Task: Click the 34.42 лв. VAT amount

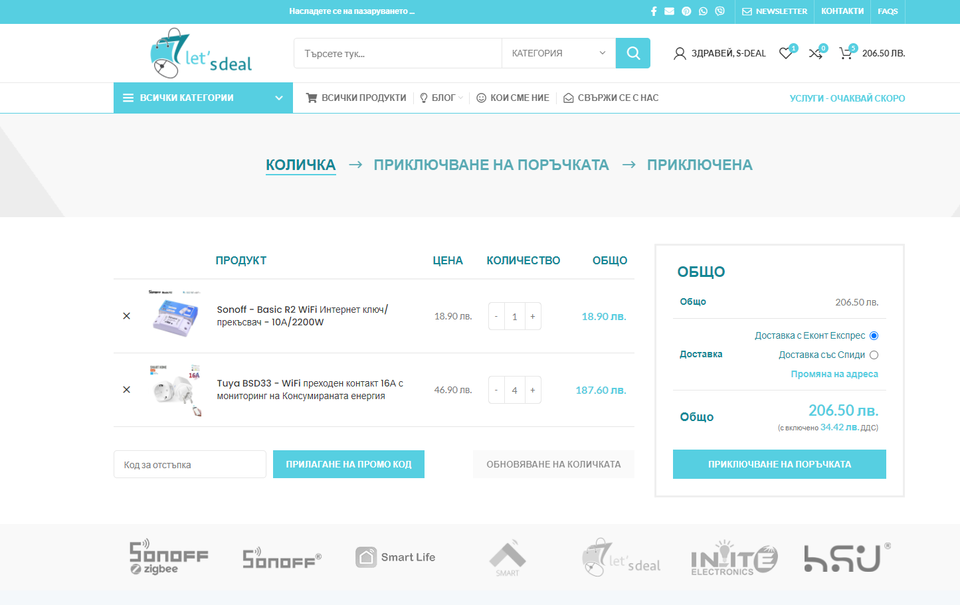Action: point(840,427)
